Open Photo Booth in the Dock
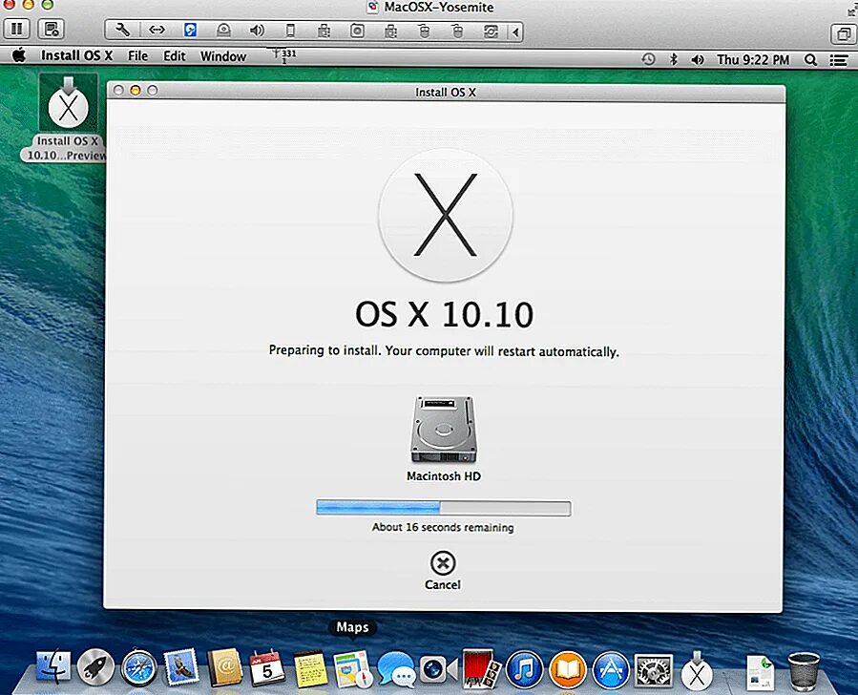 click(481, 668)
